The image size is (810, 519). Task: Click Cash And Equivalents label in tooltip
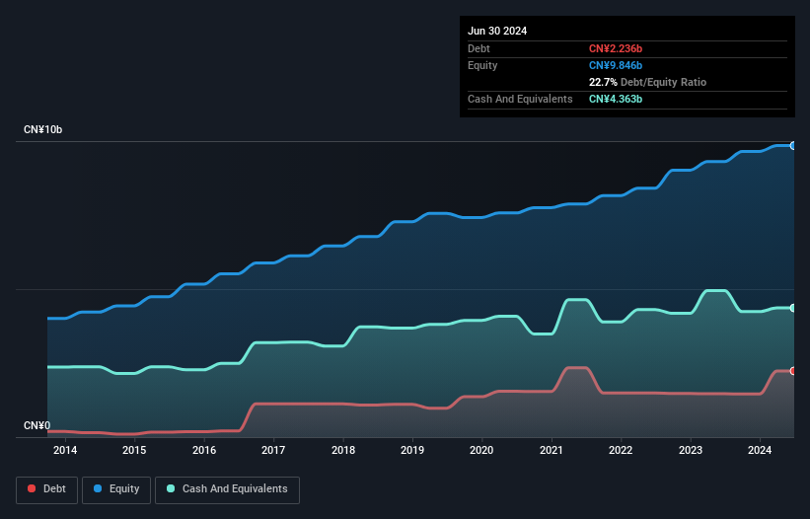click(520, 99)
